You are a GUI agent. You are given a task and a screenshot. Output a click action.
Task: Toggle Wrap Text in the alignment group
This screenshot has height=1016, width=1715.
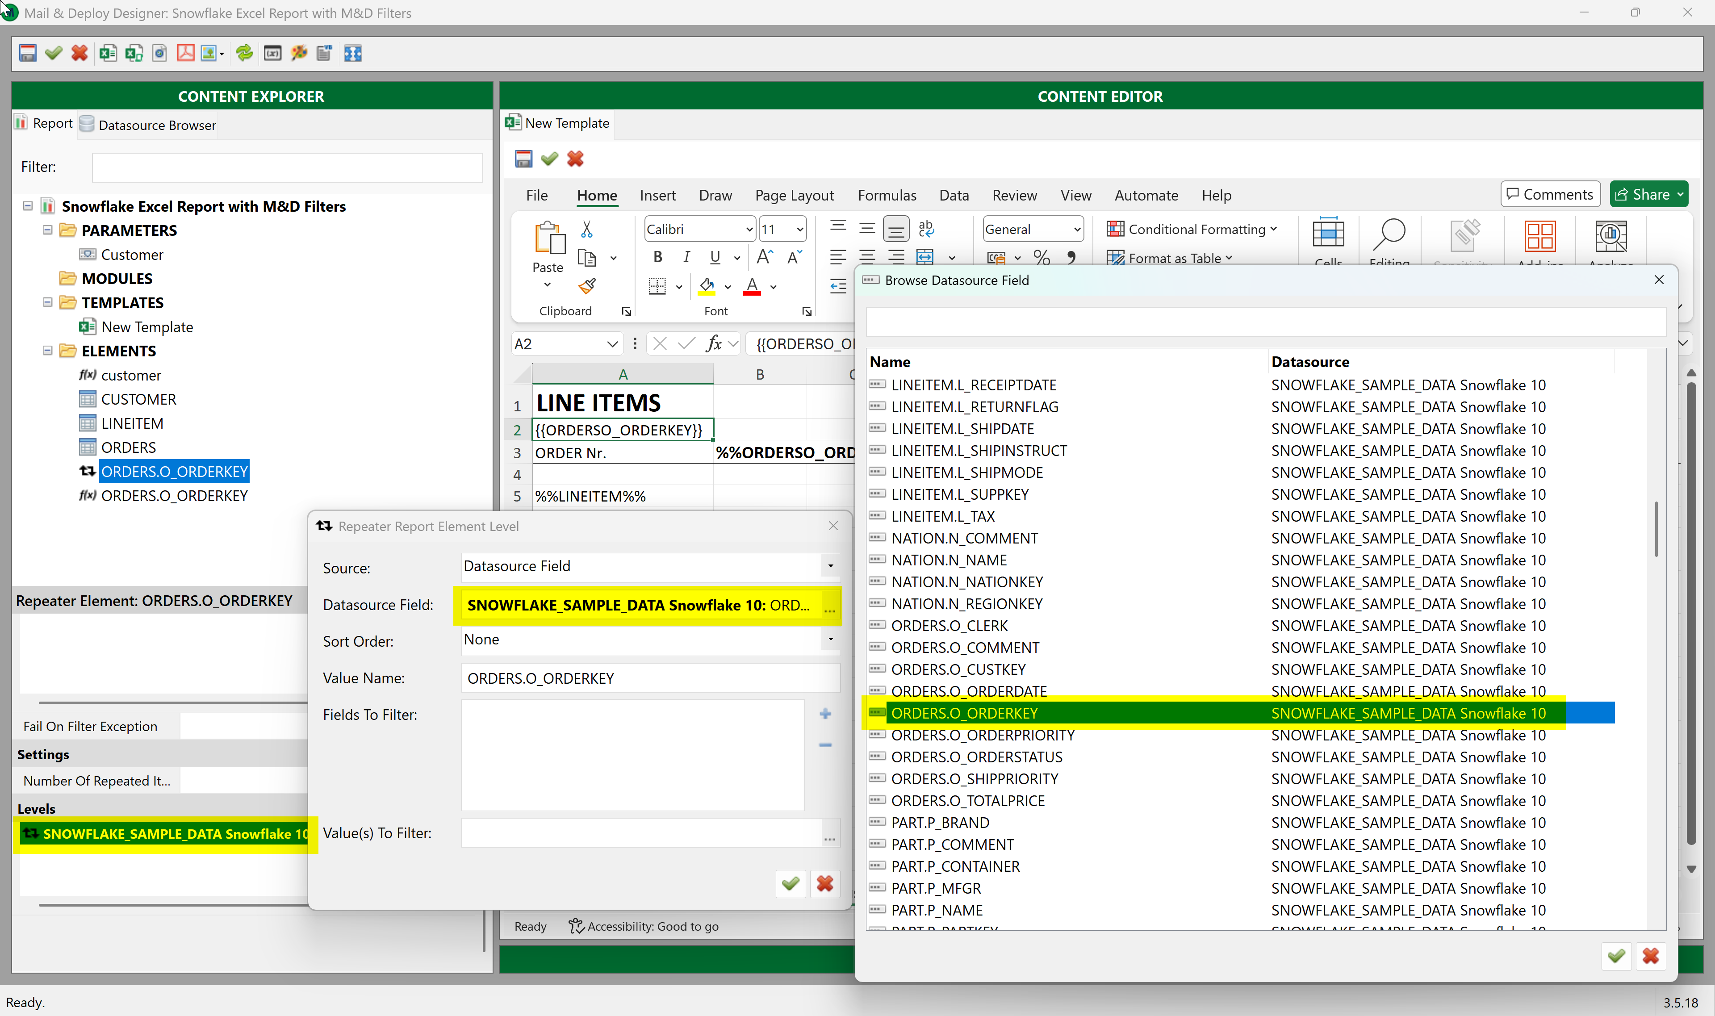click(x=926, y=229)
